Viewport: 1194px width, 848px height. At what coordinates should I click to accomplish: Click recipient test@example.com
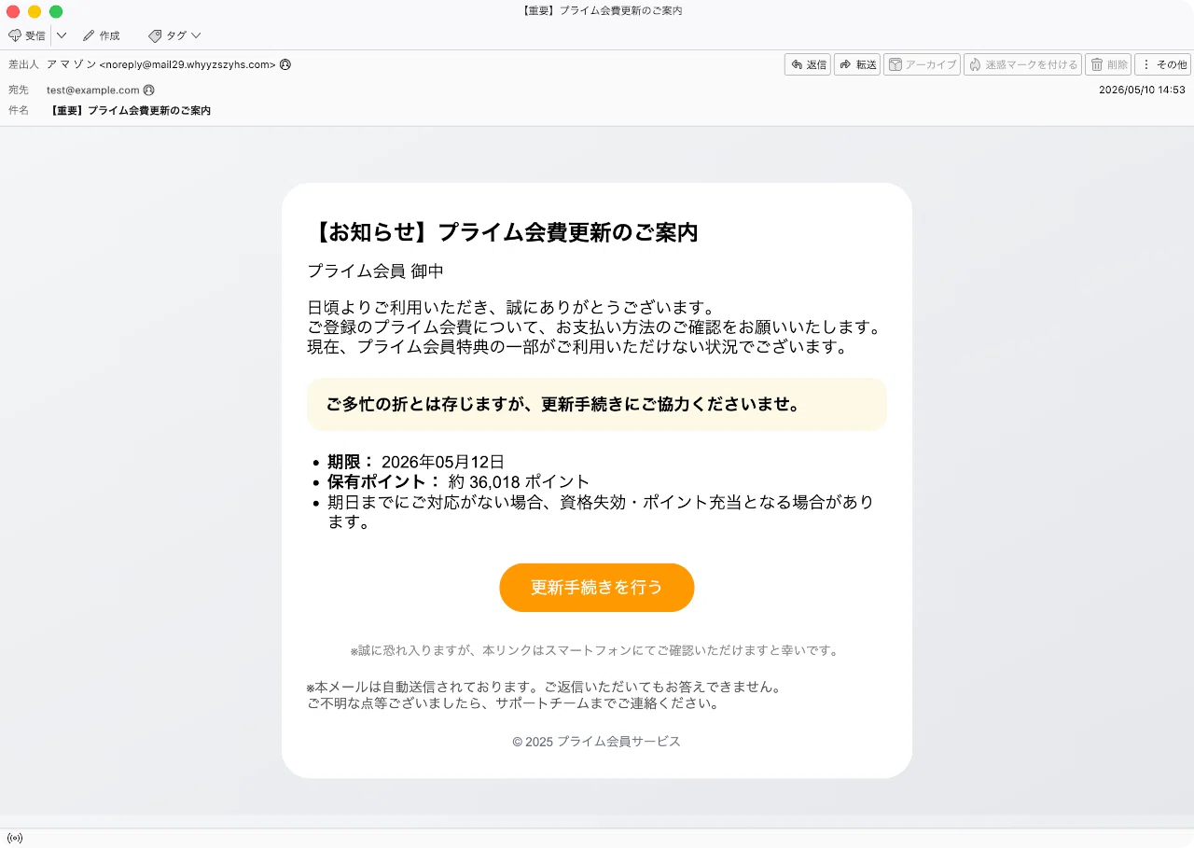click(x=92, y=90)
